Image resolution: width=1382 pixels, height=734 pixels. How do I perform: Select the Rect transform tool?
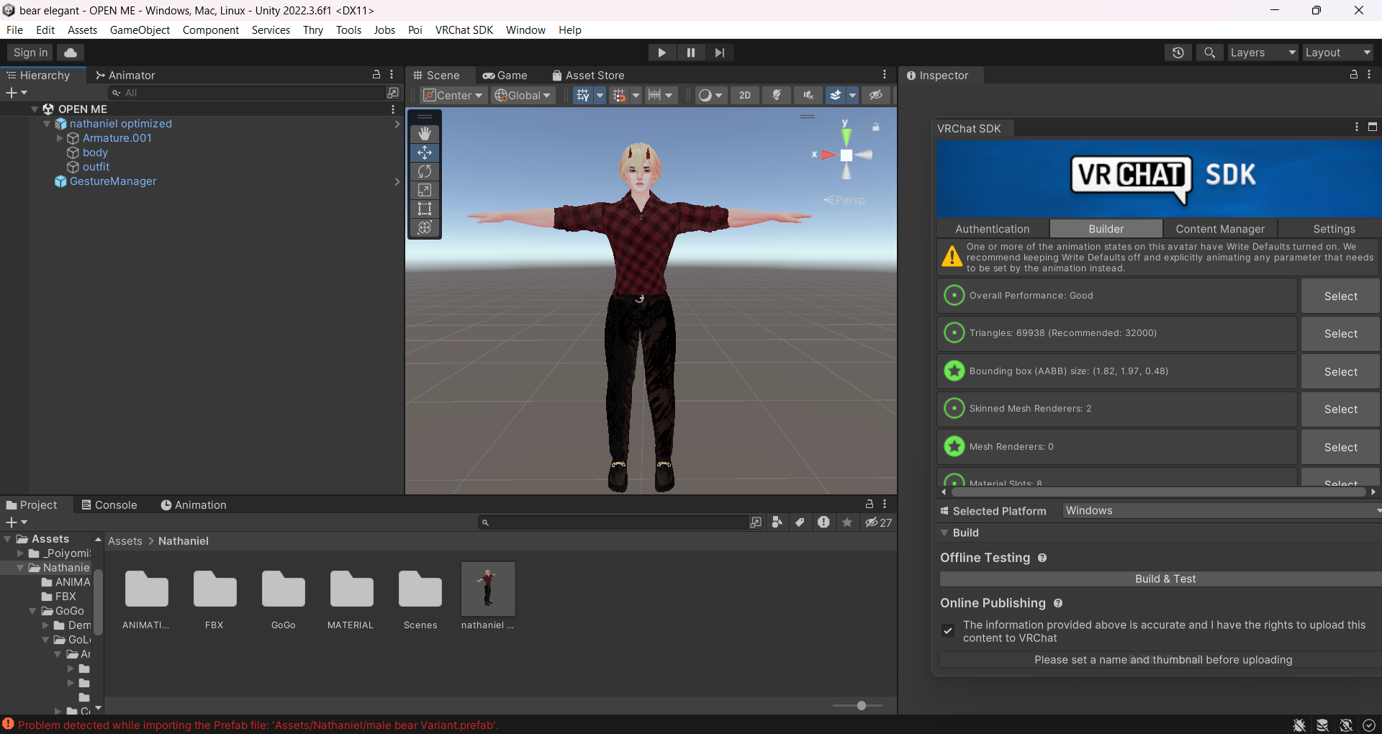pos(425,209)
